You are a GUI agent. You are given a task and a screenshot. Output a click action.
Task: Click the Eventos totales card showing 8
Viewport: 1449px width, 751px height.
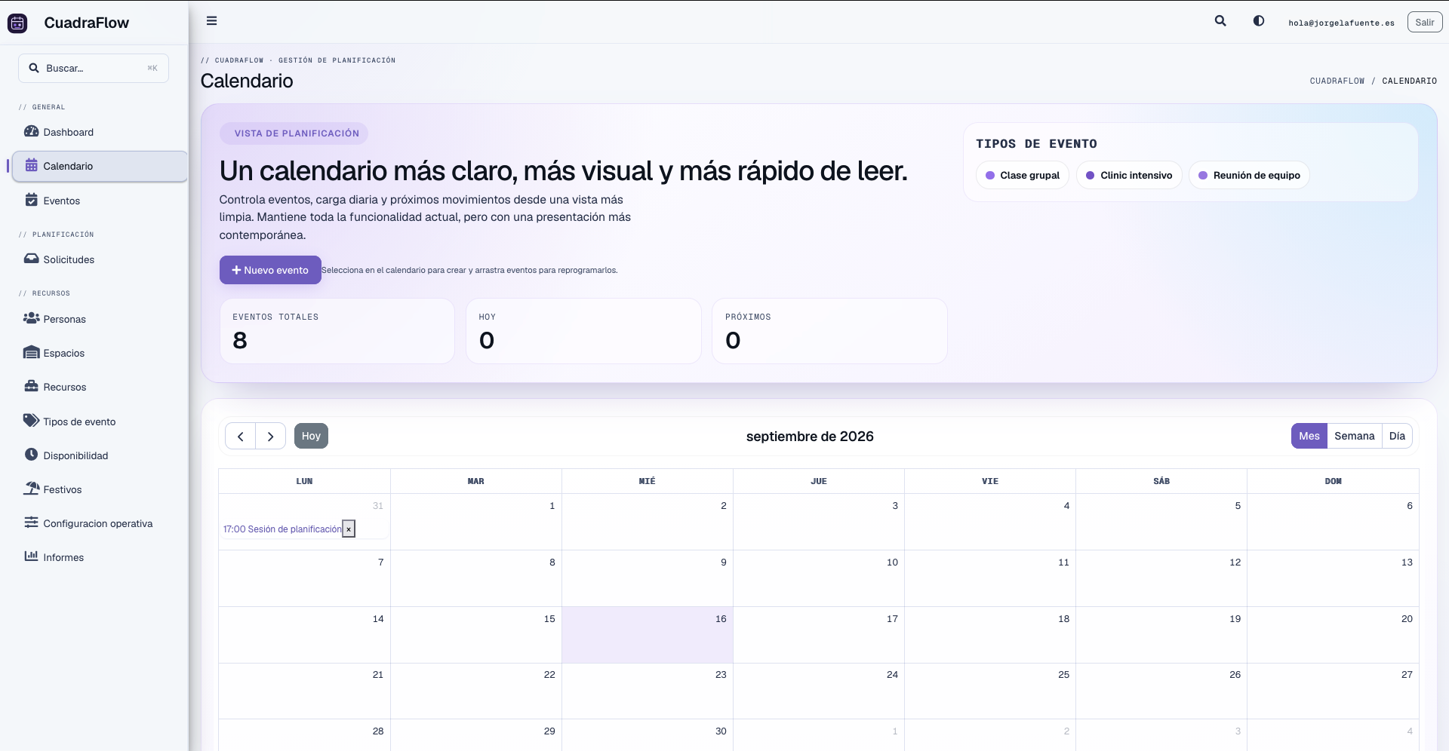pos(337,331)
